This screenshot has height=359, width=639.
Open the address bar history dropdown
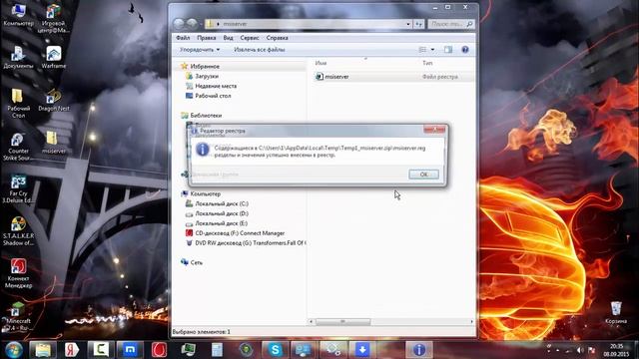[408, 24]
